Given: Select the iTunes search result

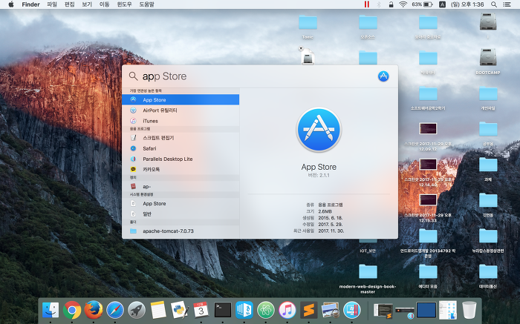Looking at the screenshot, I should [x=181, y=121].
